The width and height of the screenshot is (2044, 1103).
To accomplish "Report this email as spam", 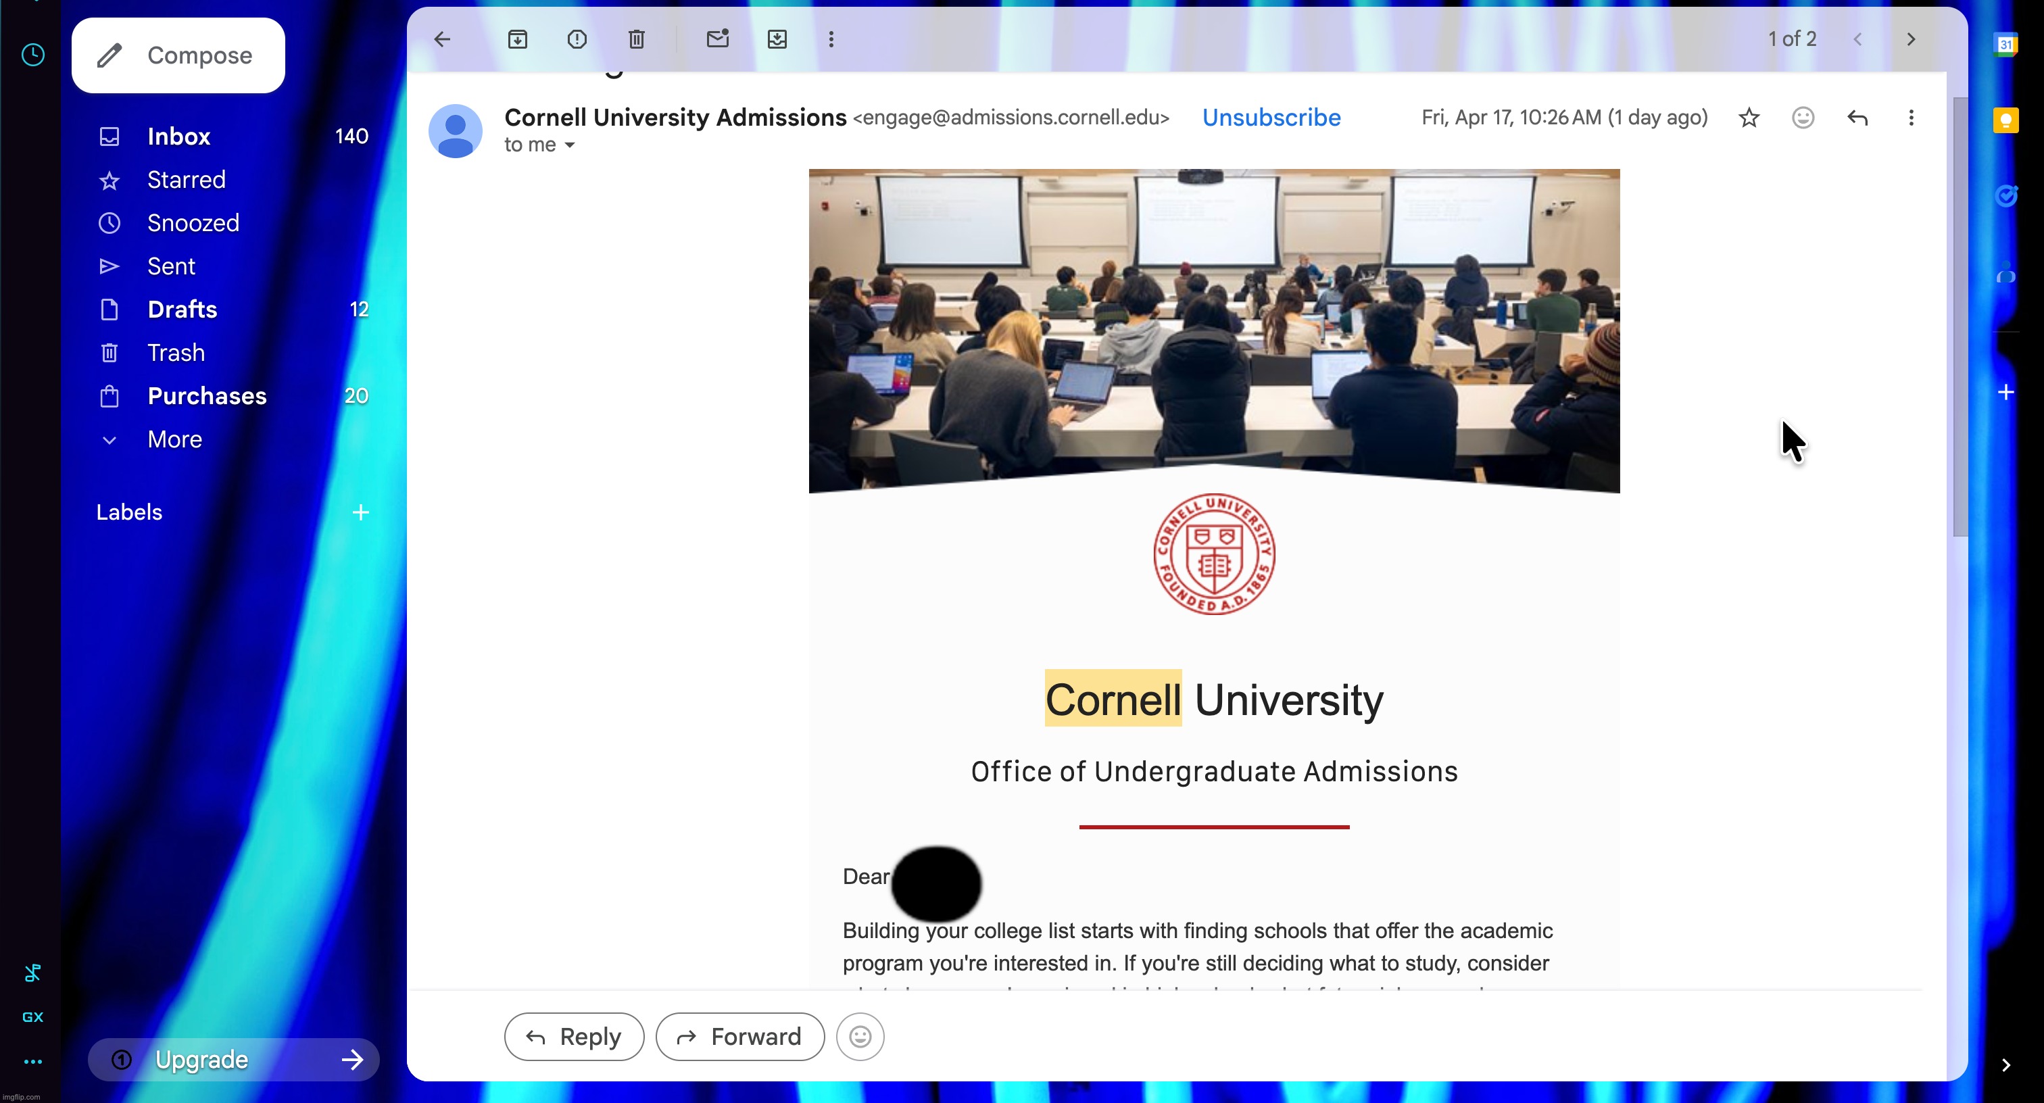I will pyautogui.click(x=577, y=39).
